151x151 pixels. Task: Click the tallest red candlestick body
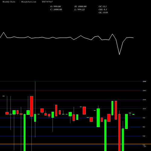(119, 132)
